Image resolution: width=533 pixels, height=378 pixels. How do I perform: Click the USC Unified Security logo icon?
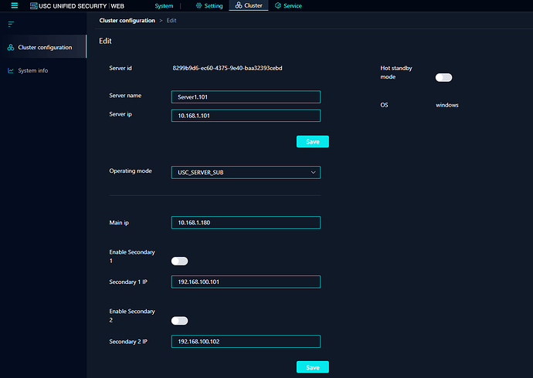[34, 5]
